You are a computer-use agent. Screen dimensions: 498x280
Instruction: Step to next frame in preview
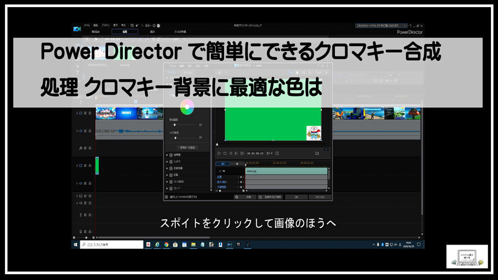(x=236, y=153)
